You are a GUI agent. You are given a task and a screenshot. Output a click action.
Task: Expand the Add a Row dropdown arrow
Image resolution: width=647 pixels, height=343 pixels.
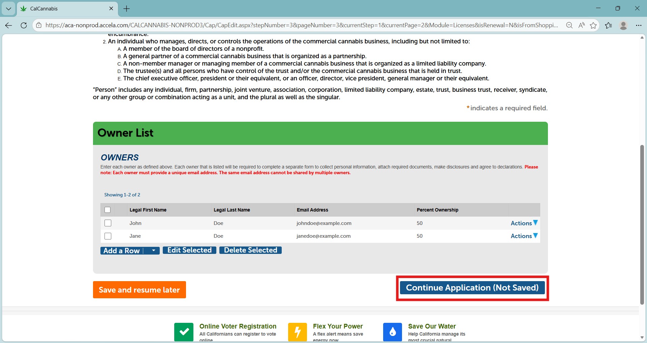154,251
